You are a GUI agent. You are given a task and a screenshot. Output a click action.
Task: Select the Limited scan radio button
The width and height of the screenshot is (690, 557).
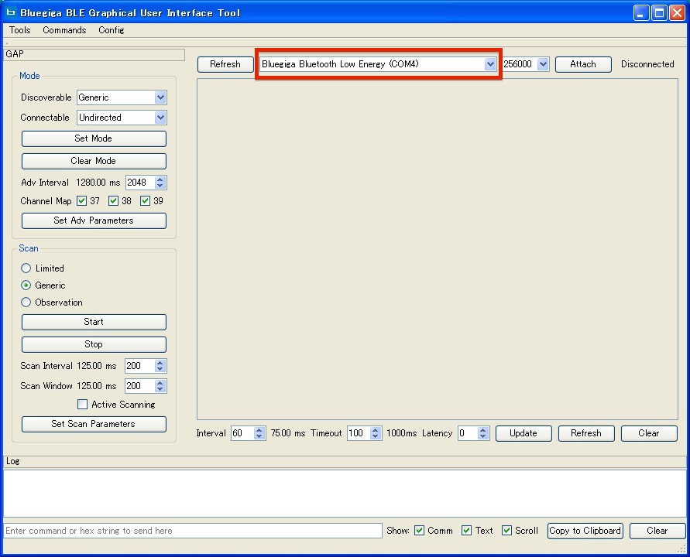tap(26, 268)
